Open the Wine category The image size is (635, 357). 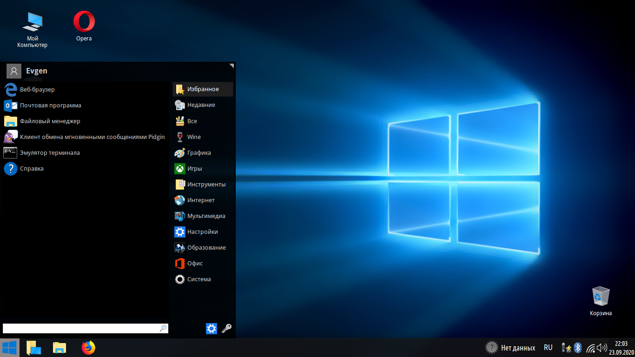(x=194, y=137)
